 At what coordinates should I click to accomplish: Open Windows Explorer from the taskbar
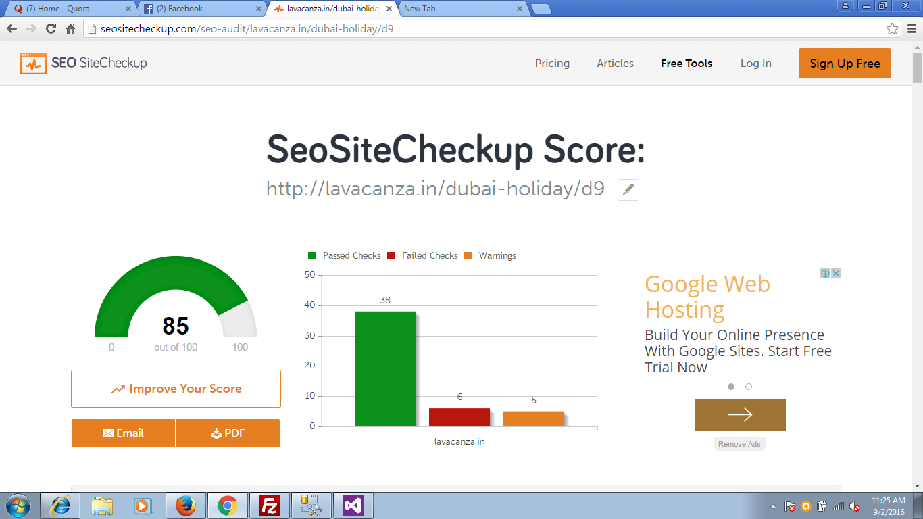point(102,505)
